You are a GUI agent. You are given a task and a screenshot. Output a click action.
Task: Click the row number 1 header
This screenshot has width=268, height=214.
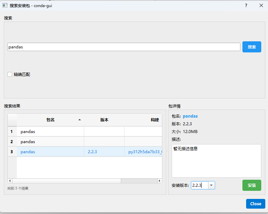[x=12, y=132]
